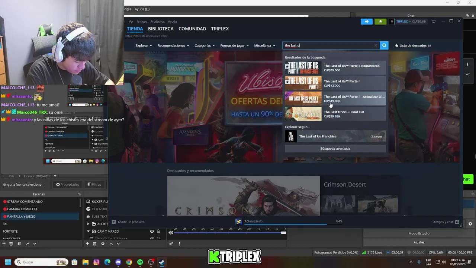Open Spotify from the taskbar
The height and width of the screenshot is (268, 476).
[140, 262]
